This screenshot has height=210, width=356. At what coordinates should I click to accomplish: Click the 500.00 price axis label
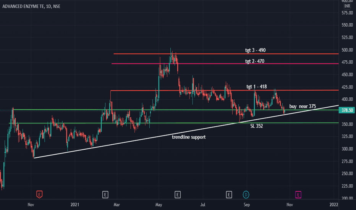(347, 50)
